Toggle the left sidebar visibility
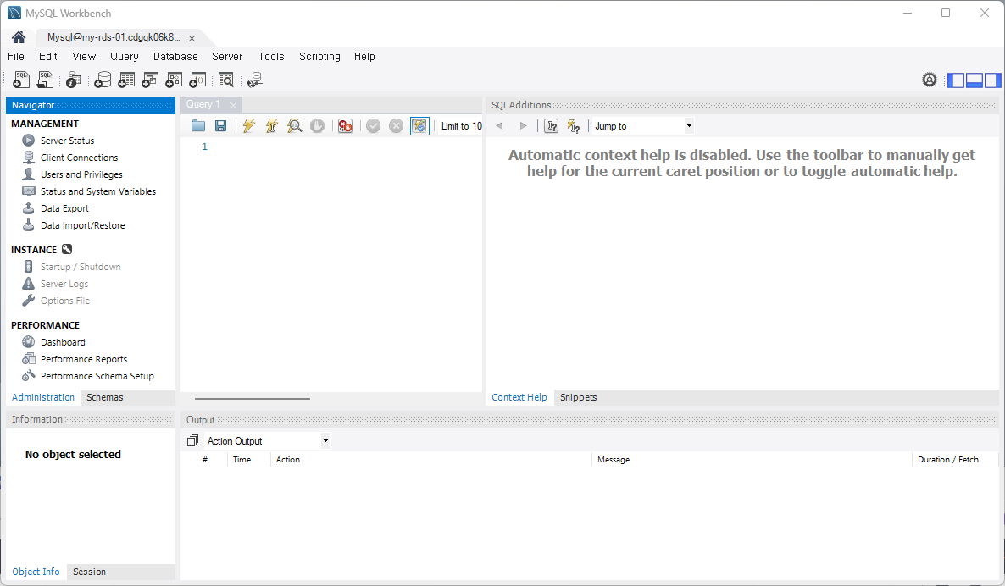Screen dimensions: 1005x586 pyautogui.click(x=956, y=80)
